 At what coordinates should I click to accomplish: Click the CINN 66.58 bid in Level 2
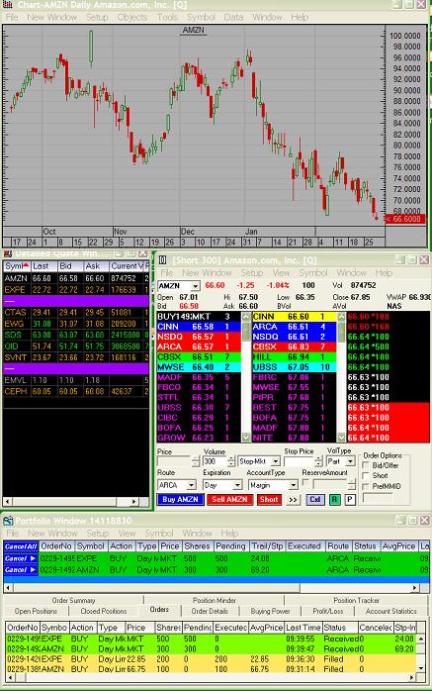click(x=199, y=327)
